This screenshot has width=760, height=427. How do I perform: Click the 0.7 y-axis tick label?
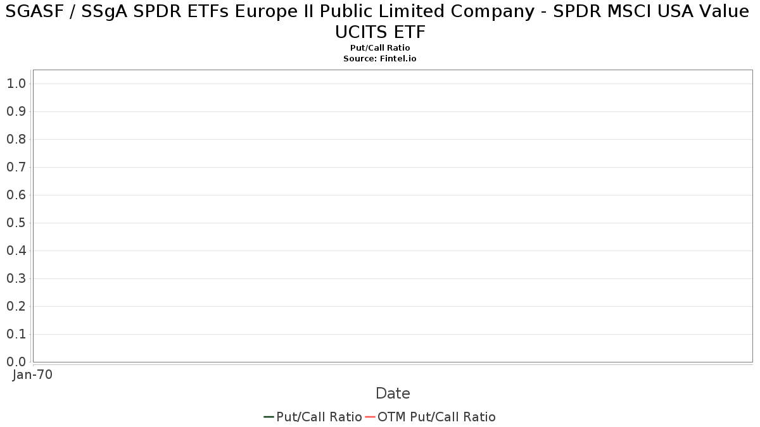pyautogui.click(x=16, y=167)
